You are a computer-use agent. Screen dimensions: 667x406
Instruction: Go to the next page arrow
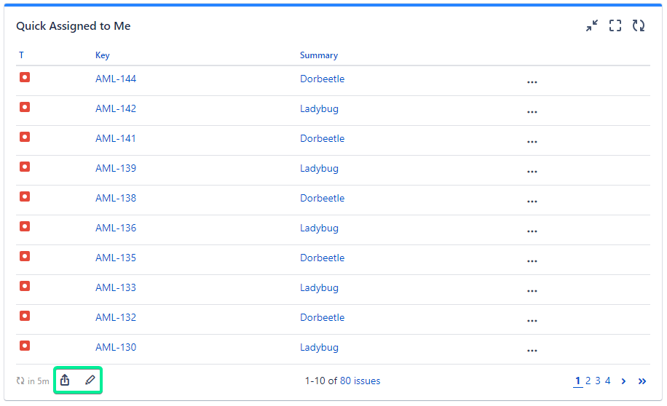pos(624,381)
